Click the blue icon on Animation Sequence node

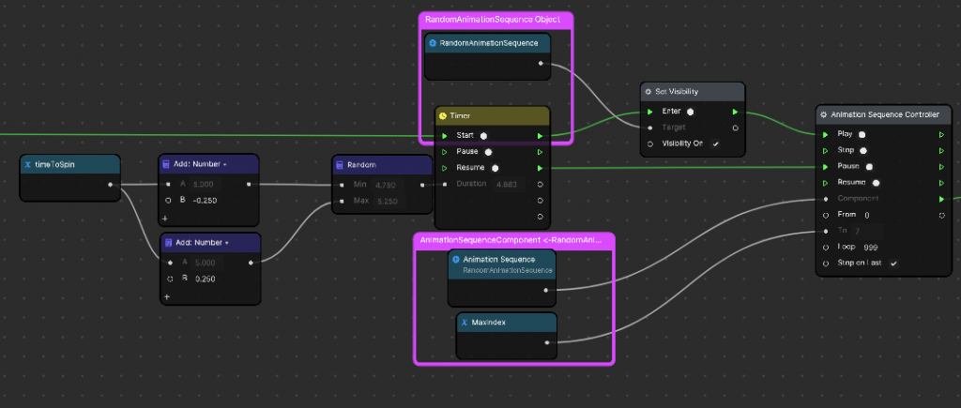456,259
